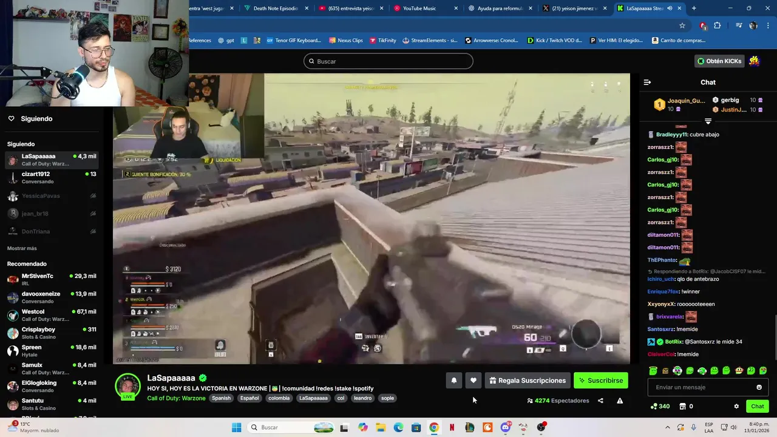The image size is (777, 437).
Task: Click username BotRix in chat
Action: (674, 342)
